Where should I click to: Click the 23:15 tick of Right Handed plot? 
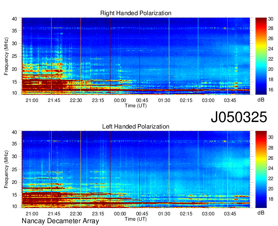(x=98, y=100)
